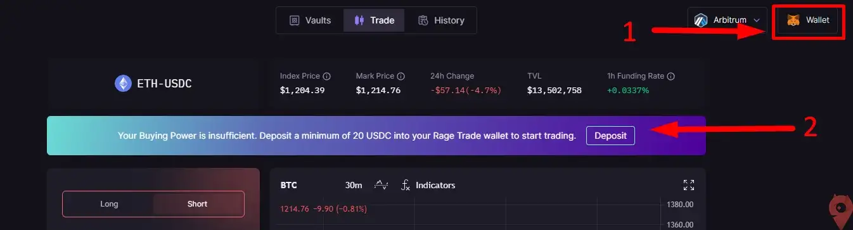
Task: Click the Index Price info icon
Action: click(326, 76)
